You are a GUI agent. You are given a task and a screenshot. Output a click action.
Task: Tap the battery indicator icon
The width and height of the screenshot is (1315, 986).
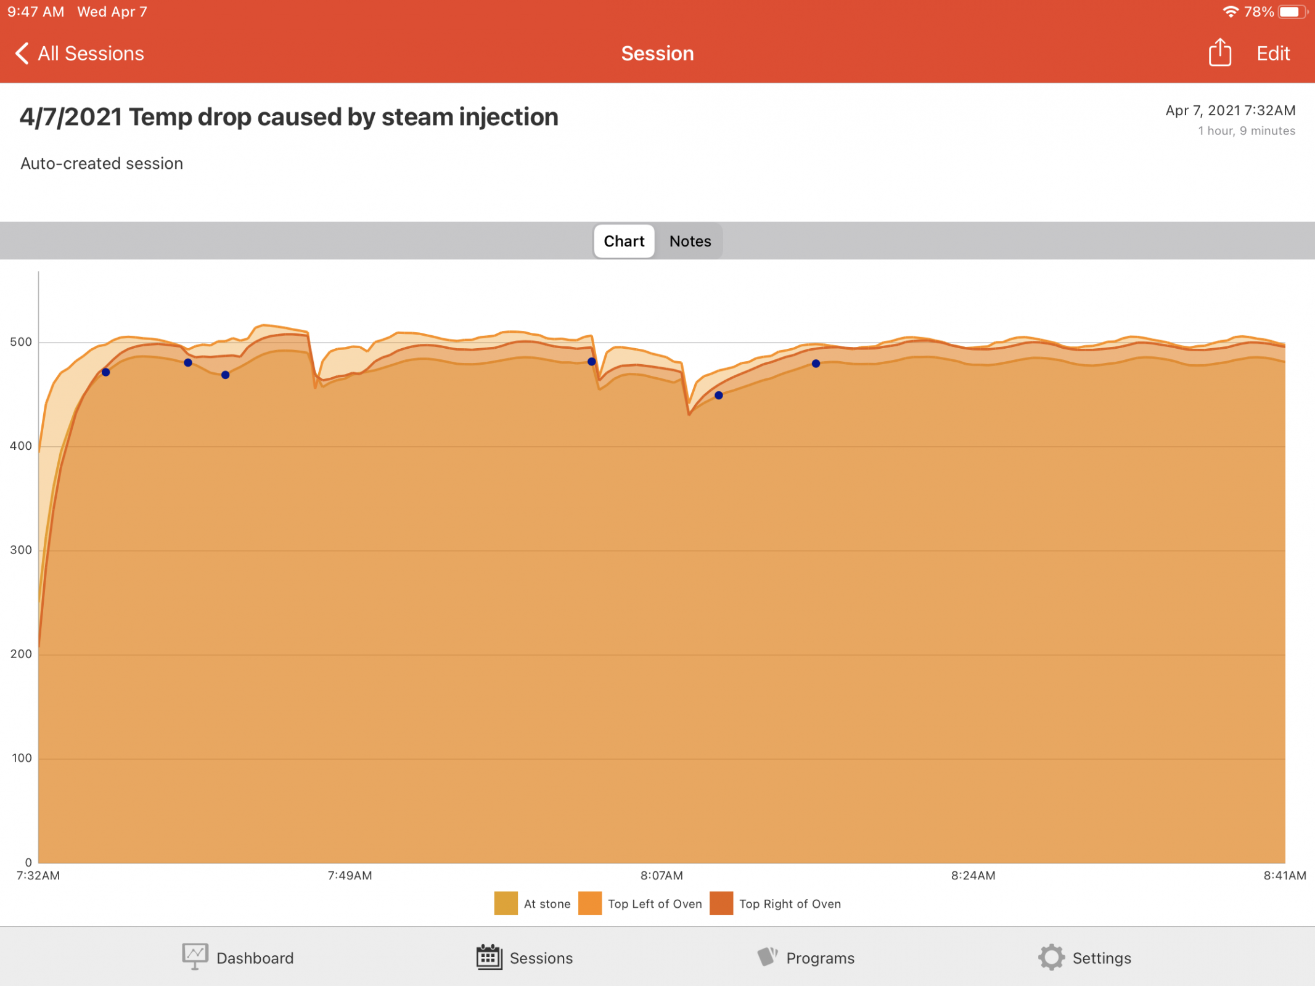[1292, 12]
